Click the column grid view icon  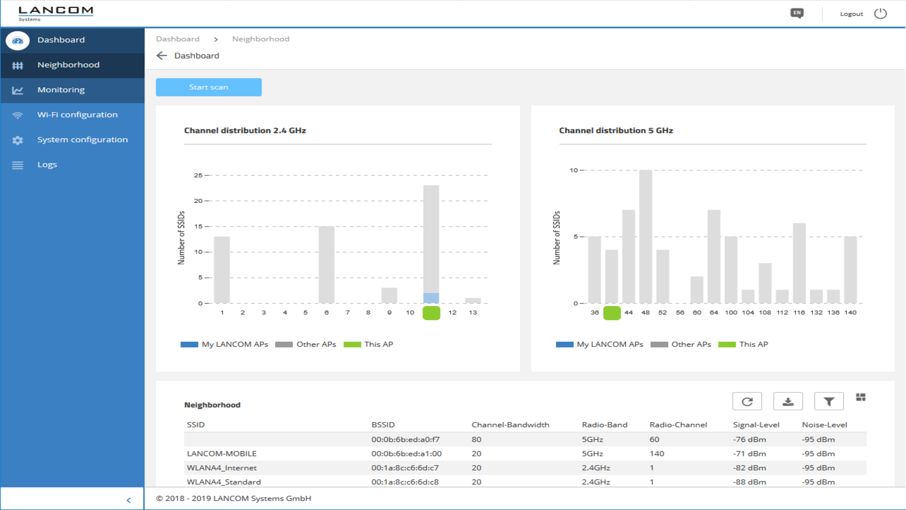[861, 397]
